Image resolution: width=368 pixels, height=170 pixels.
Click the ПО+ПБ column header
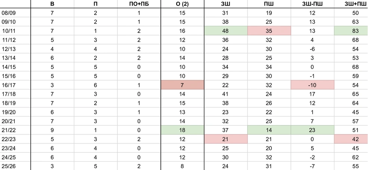[x=138, y=4]
